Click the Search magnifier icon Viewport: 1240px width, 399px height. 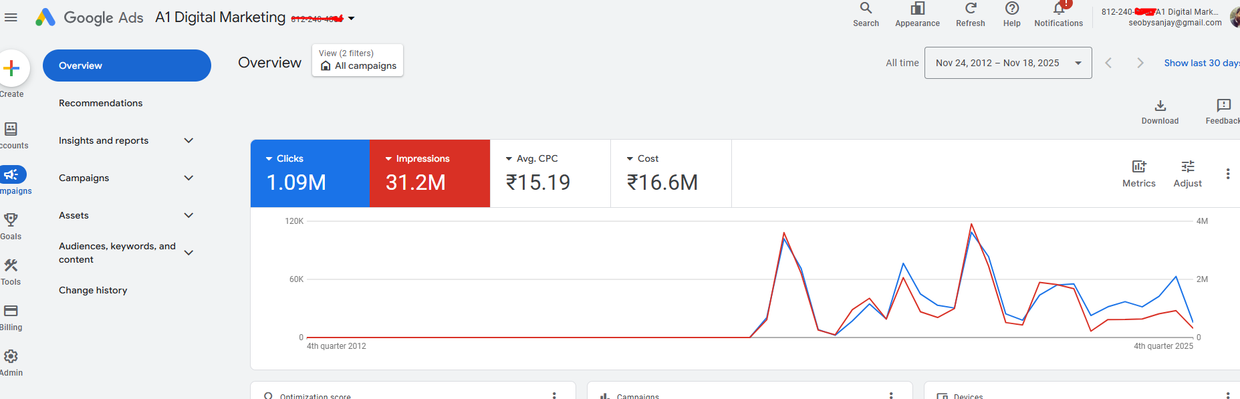(x=866, y=9)
